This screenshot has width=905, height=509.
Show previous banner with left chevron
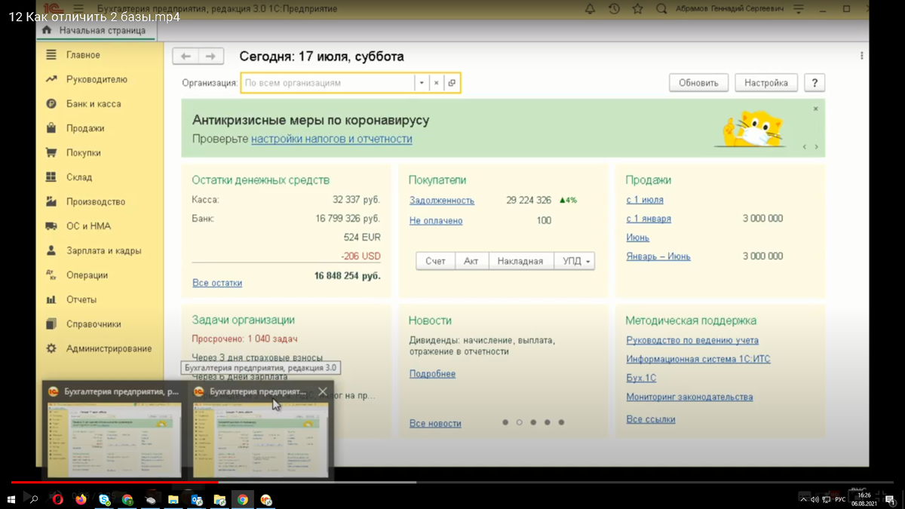[804, 147]
